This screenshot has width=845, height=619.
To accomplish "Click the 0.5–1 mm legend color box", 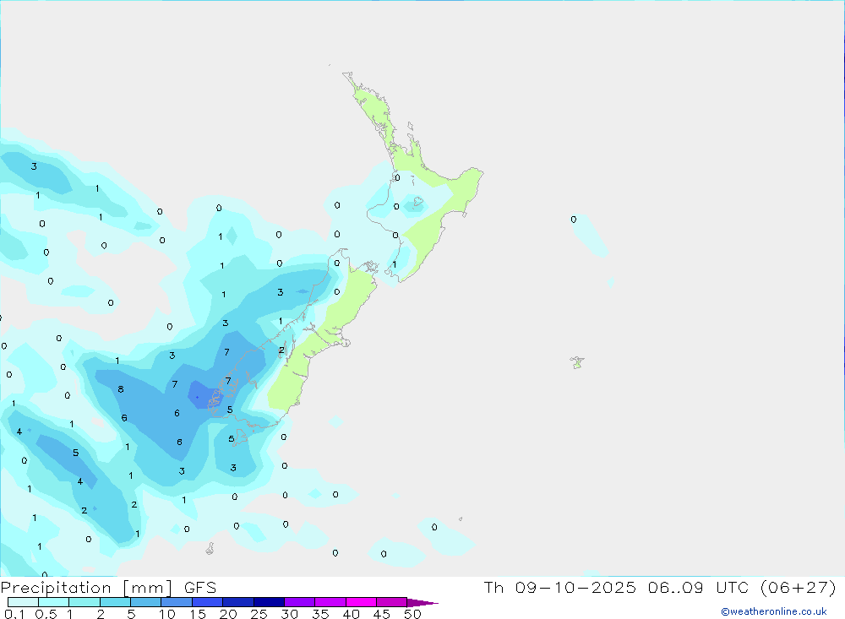I will (x=54, y=602).
